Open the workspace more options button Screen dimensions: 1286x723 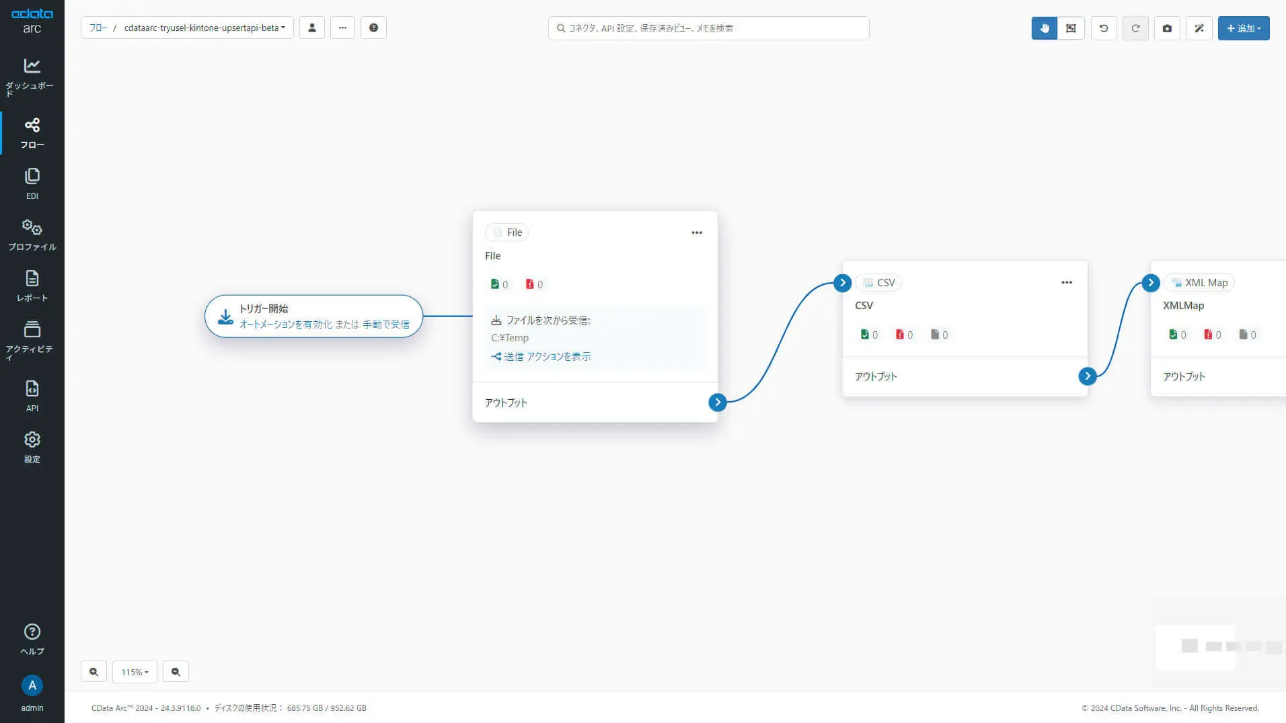343,28
